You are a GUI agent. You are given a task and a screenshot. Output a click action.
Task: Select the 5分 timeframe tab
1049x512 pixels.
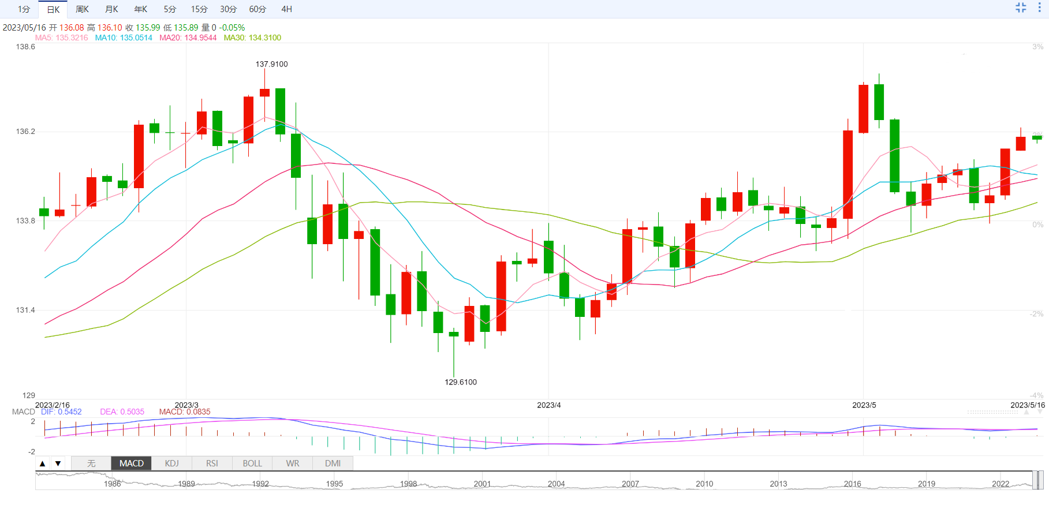pos(170,9)
